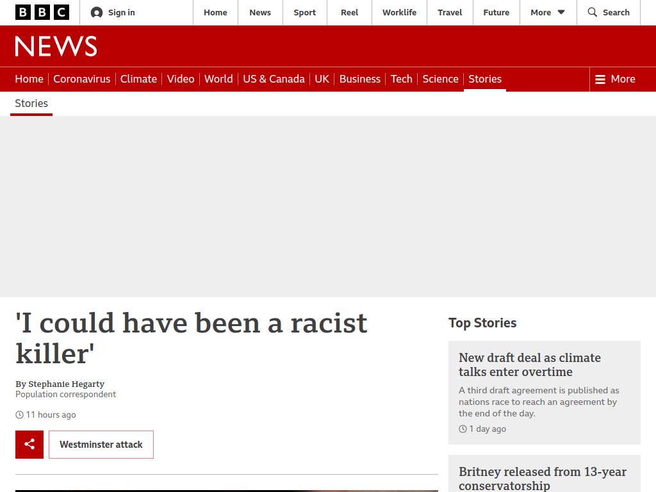Open Worklife section

(400, 13)
